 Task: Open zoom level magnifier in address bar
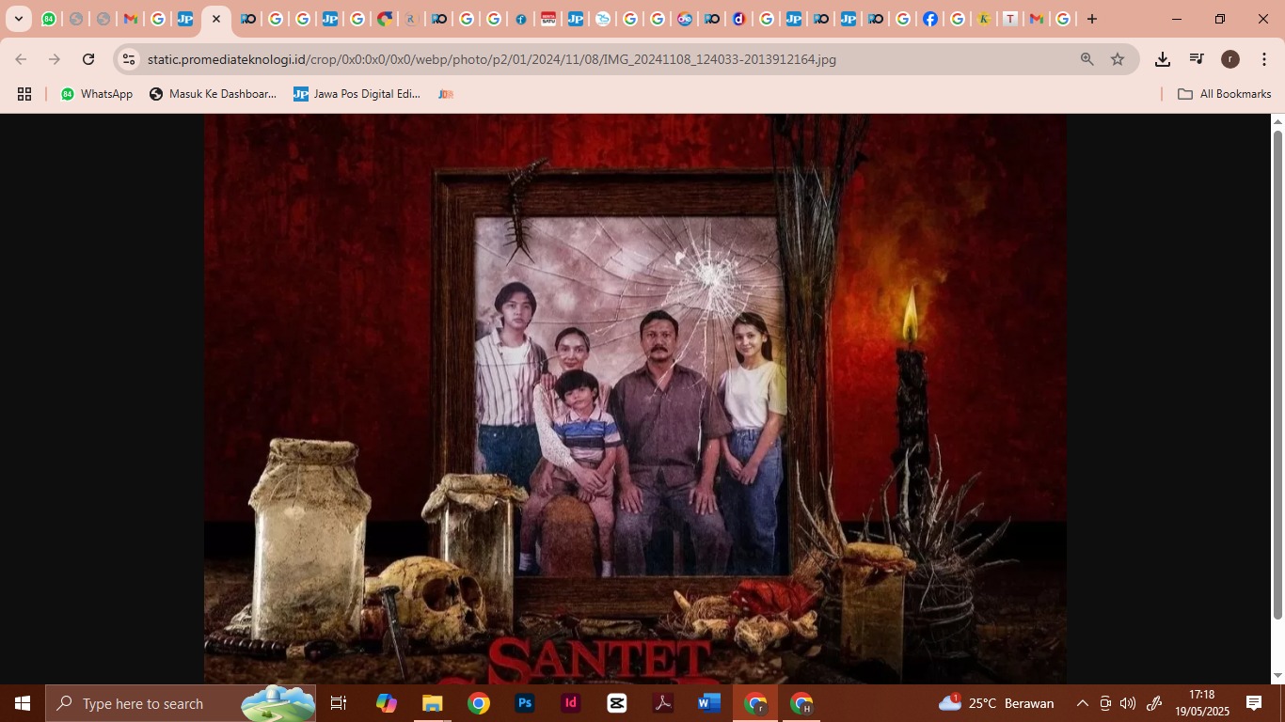pos(1087,59)
